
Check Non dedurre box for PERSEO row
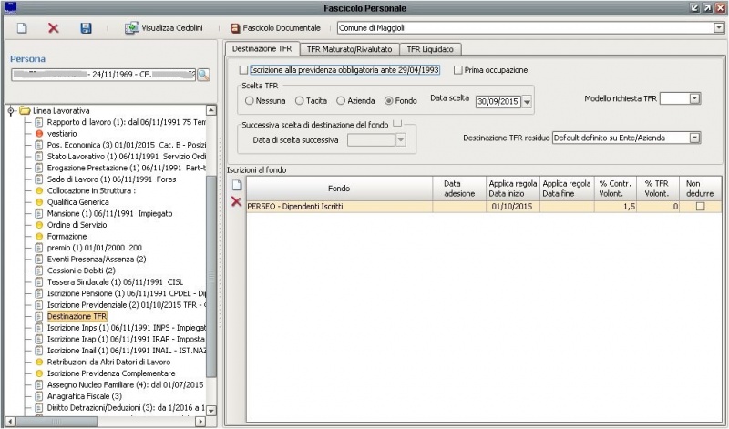pos(701,207)
